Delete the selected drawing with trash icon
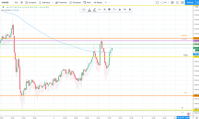 tap(130, 10)
